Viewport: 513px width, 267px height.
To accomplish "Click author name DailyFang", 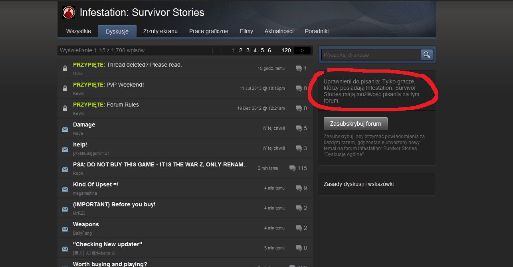I will (x=82, y=233).
